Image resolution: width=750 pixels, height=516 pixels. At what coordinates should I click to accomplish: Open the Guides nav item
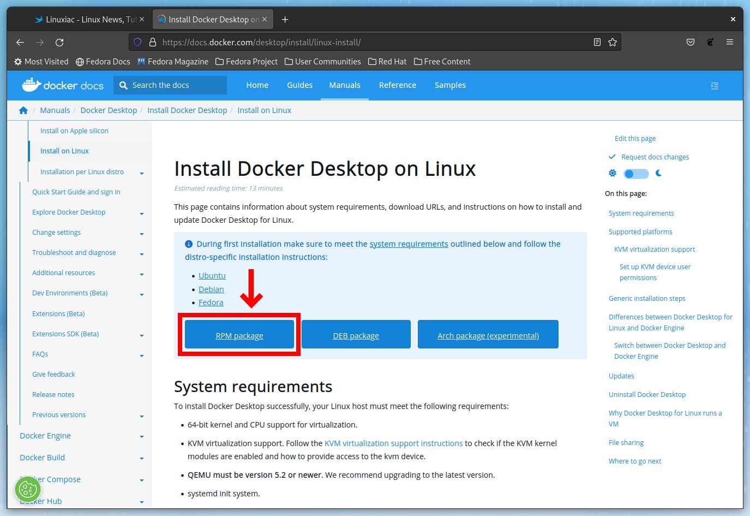300,85
